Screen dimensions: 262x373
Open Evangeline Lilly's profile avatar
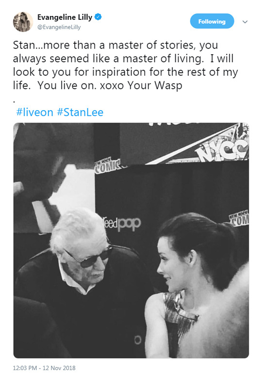(x=23, y=22)
